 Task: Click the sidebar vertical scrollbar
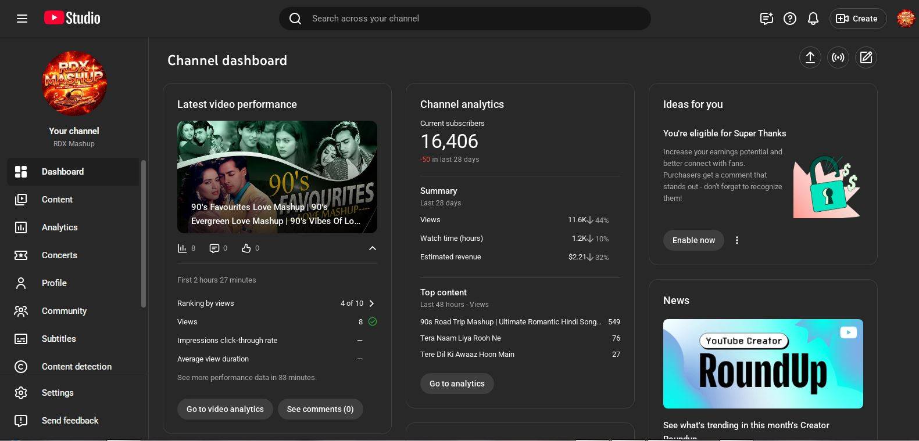pos(144,233)
